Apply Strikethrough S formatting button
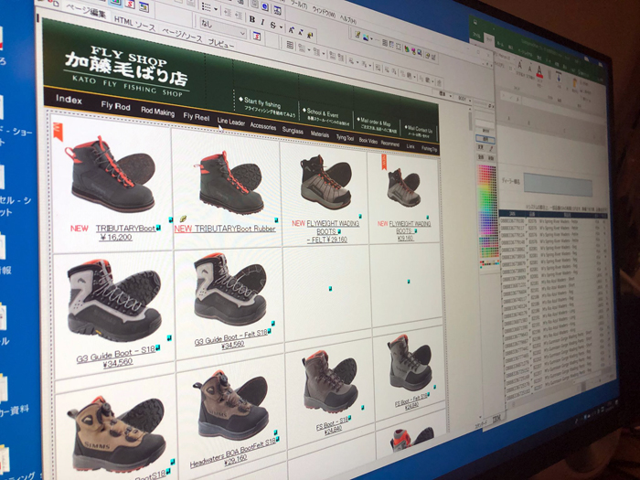 272,25
